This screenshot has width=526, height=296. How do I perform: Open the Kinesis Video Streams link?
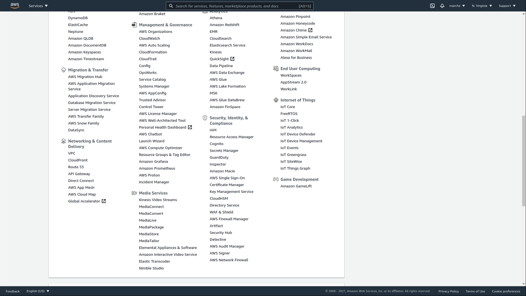[158, 200]
